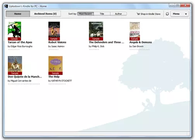The height and width of the screenshot is (140, 195).
Task: Click the Sample banner on The Help
Action: click(55, 73)
